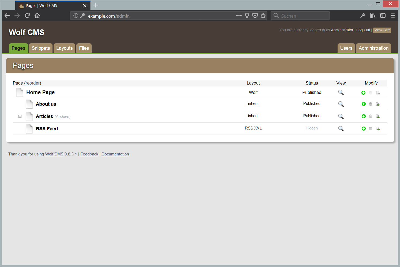Switch to the Pages tab
400x267 pixels.
pyautogui.click(x=18, y=48)
